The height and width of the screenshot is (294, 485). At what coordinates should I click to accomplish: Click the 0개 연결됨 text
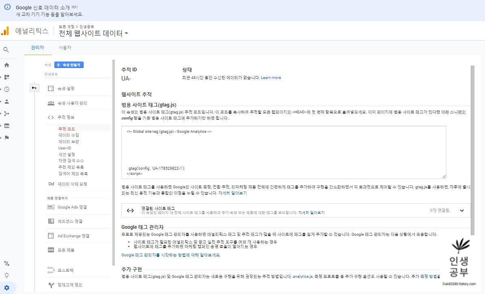click(x=440, y=211)
